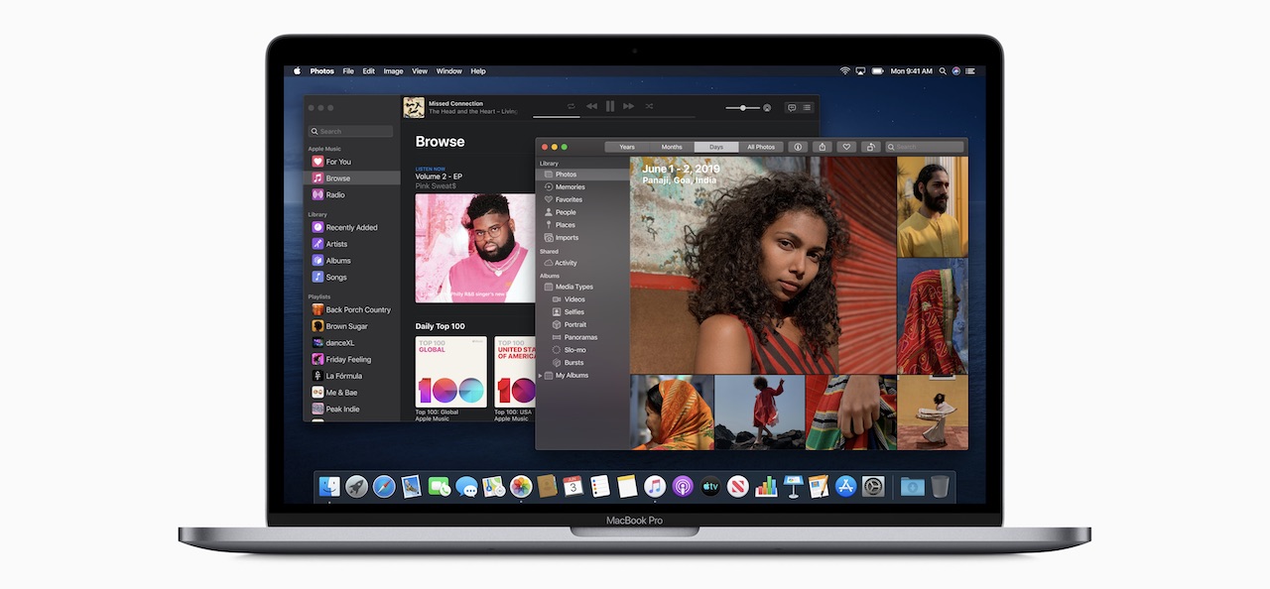Skip to the next track
The height and width of the screenshot is (589, 1270).
pos(629,106)
